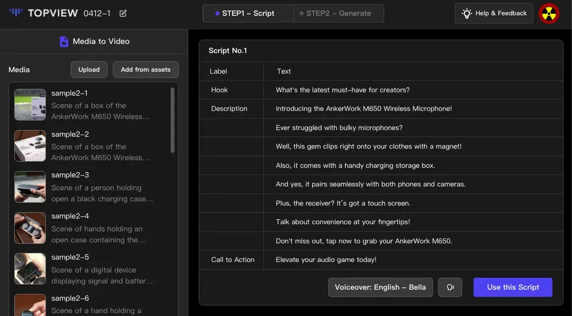Switch to STEP1 – Script tab
This screenshot has height=316, width=572.
(x=248, y=13)
